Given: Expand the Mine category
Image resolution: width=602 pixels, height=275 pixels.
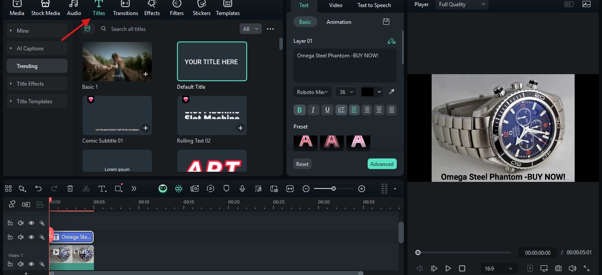Looking at the screenshot, I should (x=37, y=30).
